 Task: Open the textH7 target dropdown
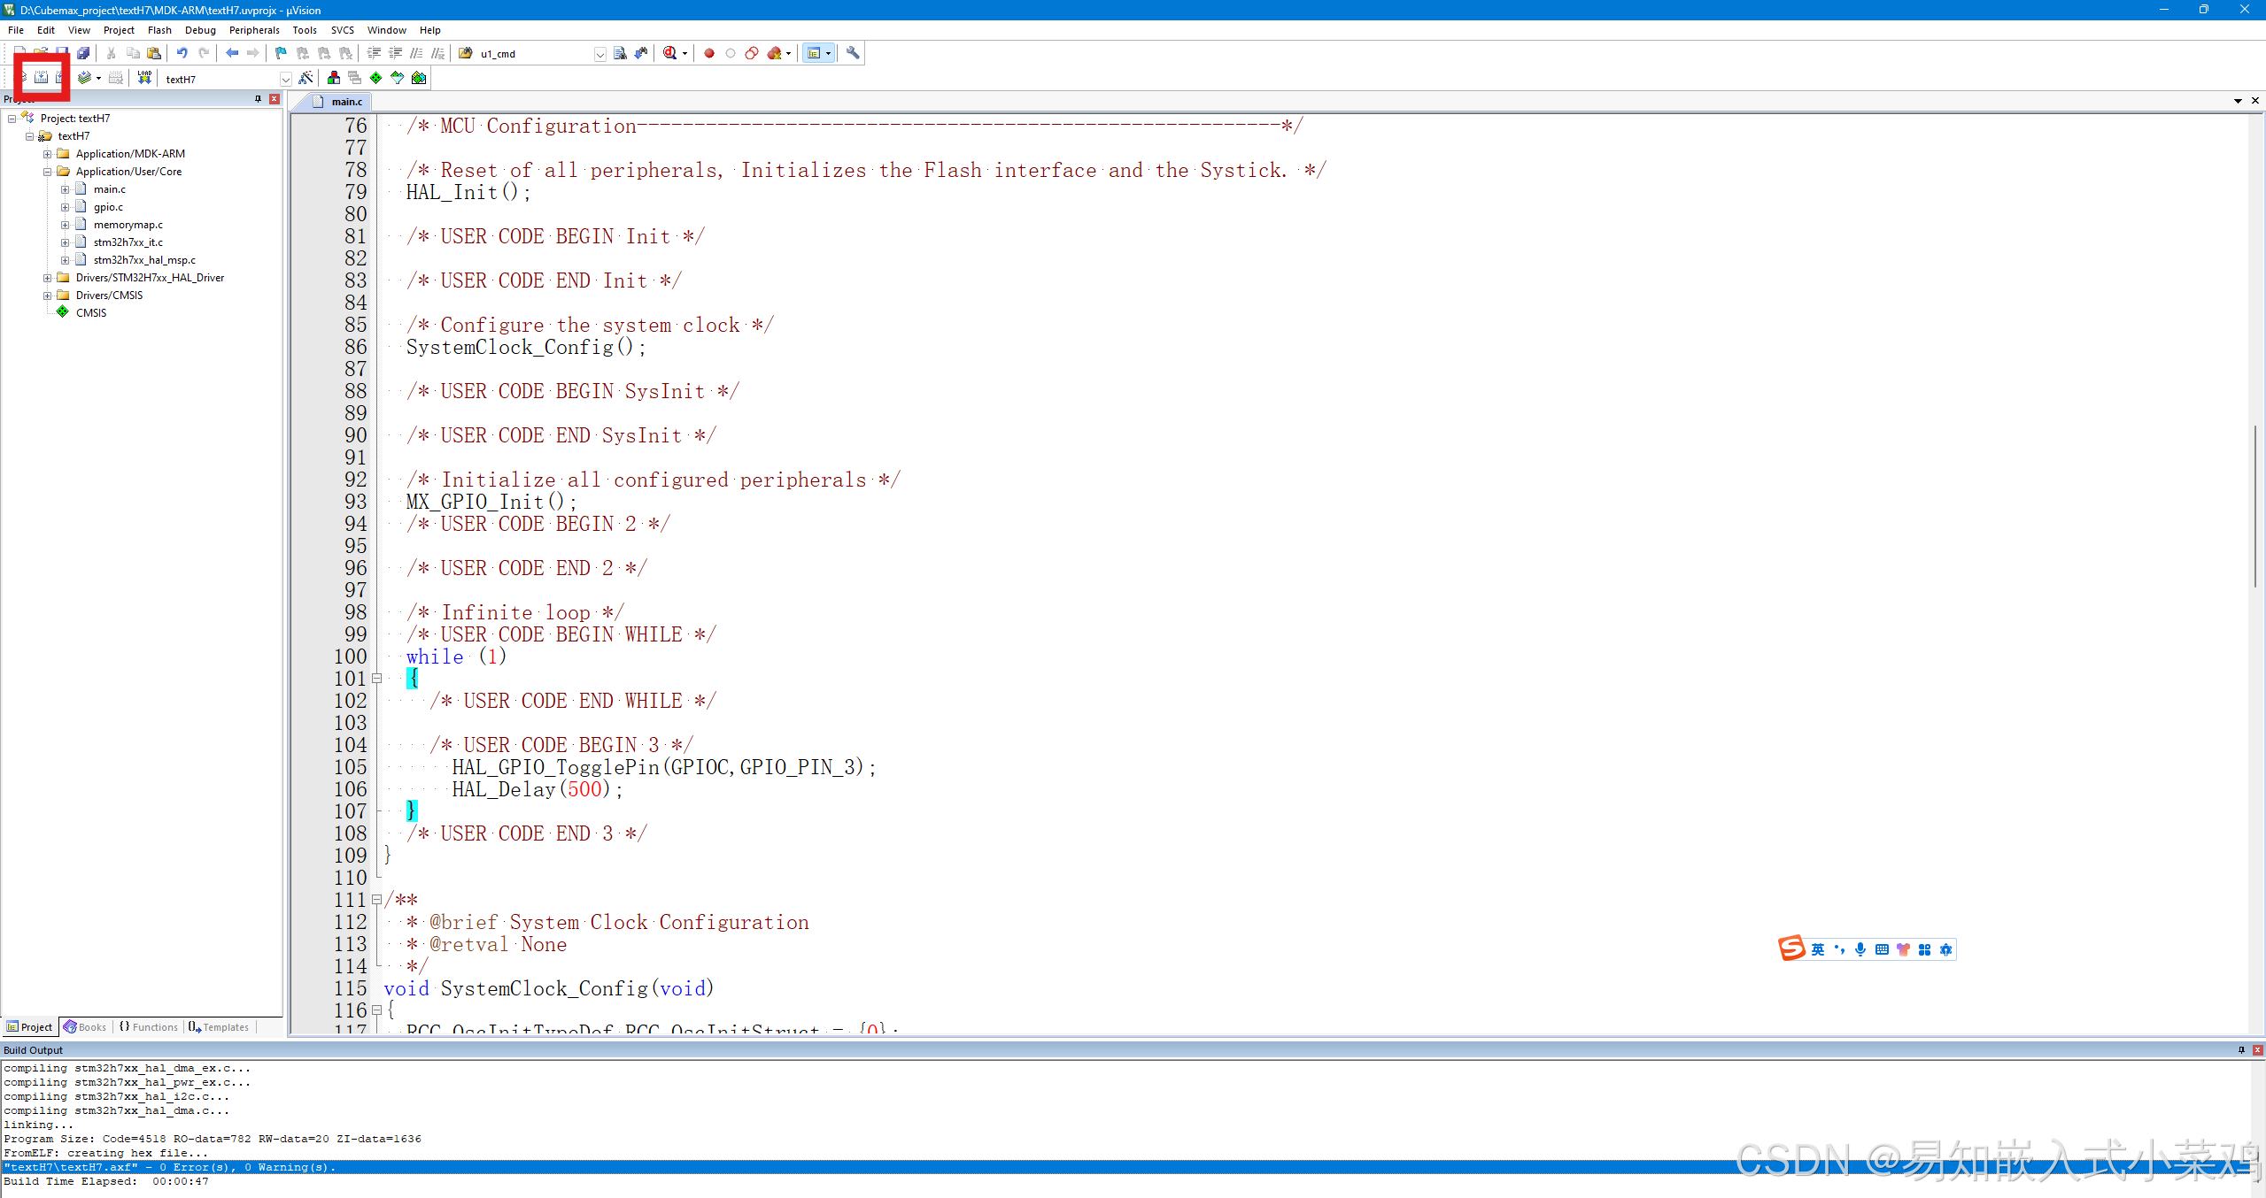285,79
